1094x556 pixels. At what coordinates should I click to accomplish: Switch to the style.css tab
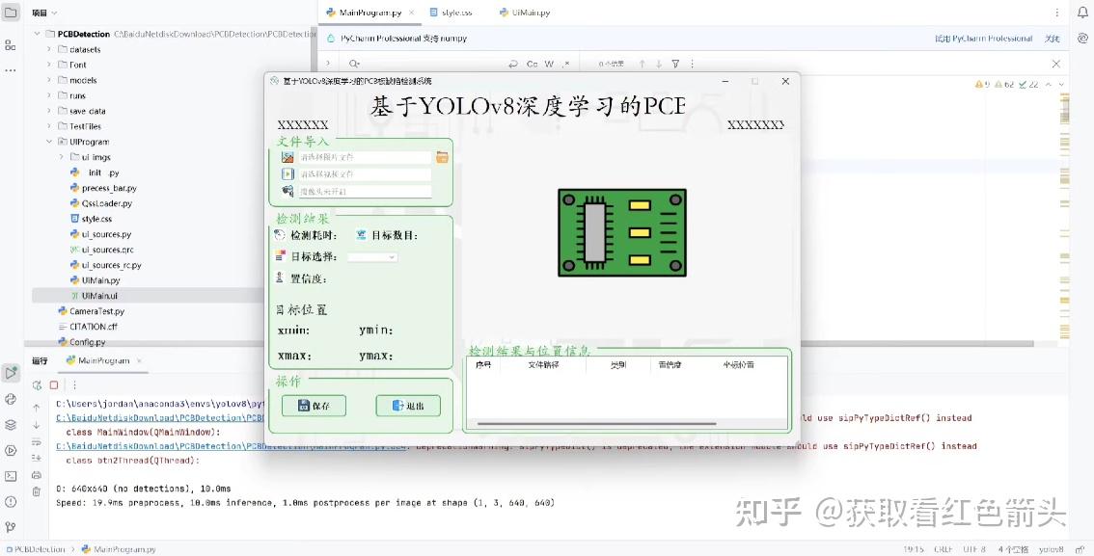tap(455, 13)
